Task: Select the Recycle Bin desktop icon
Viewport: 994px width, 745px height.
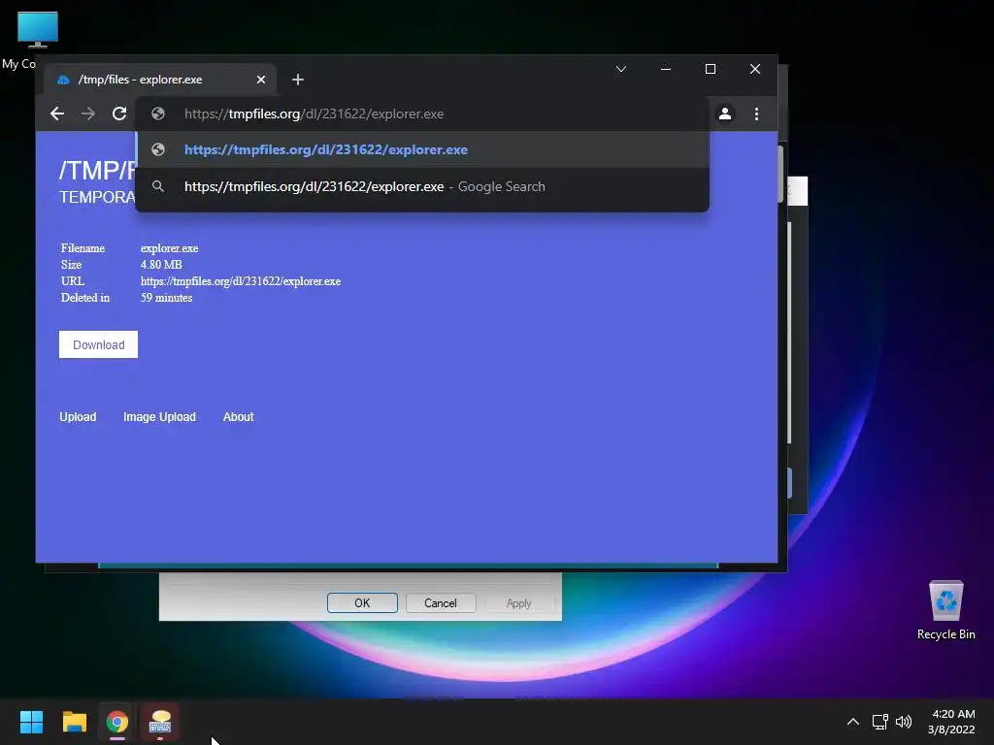Action: tap(945, 611)
